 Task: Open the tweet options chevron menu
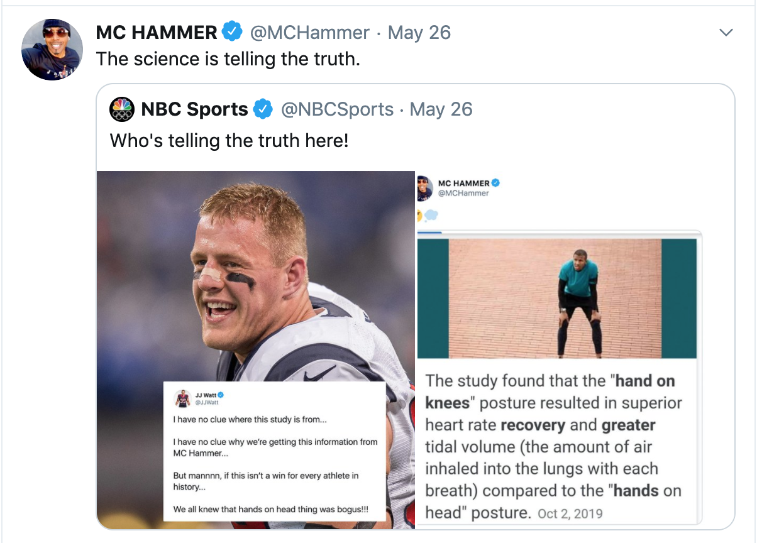[726, 32]
